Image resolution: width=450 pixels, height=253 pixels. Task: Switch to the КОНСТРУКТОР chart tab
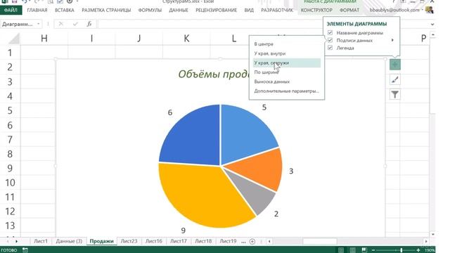pyautogui.click(x=316, y=10)
